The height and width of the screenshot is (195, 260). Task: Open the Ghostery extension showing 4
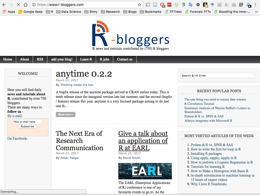pyautogui.click(x=248, y=5)
